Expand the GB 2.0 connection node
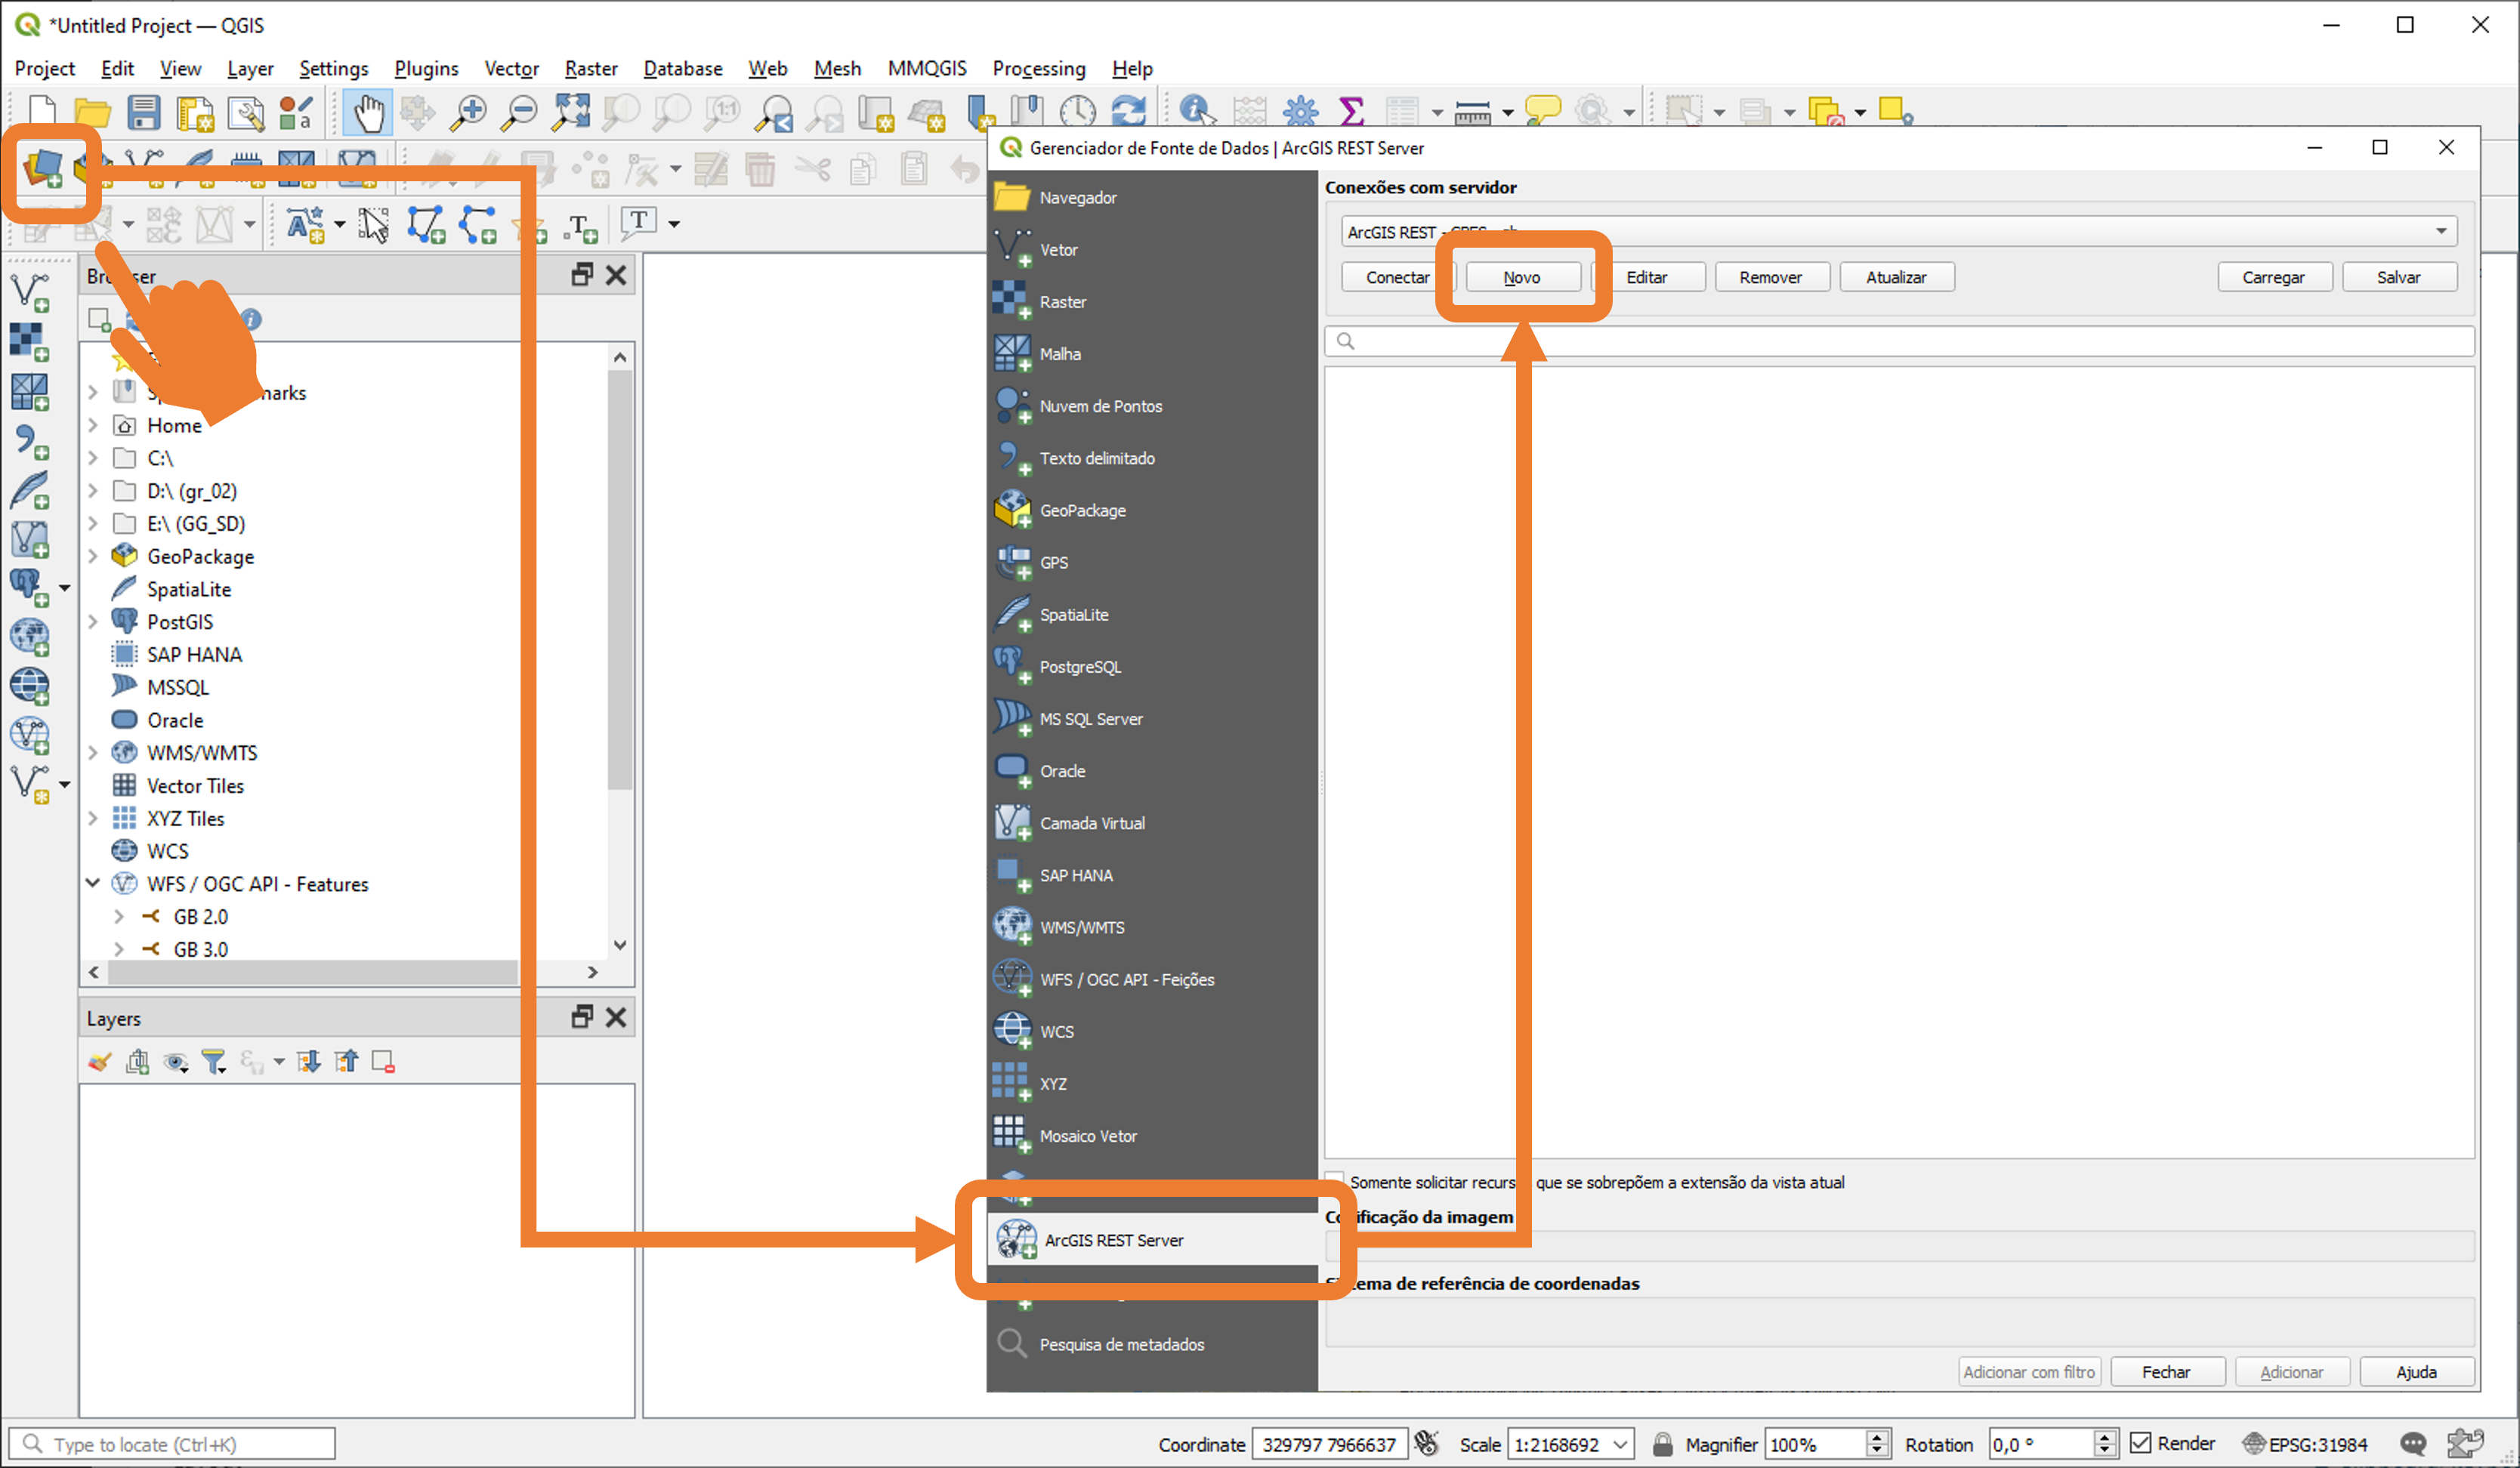2520x1468 pixels. point(119,917)
